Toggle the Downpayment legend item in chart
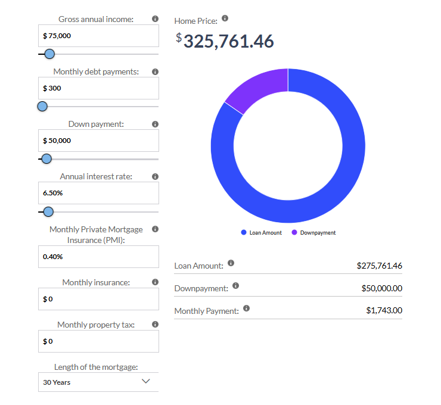The height and width of the screenshot is (405, 441). tap(313, 232)
